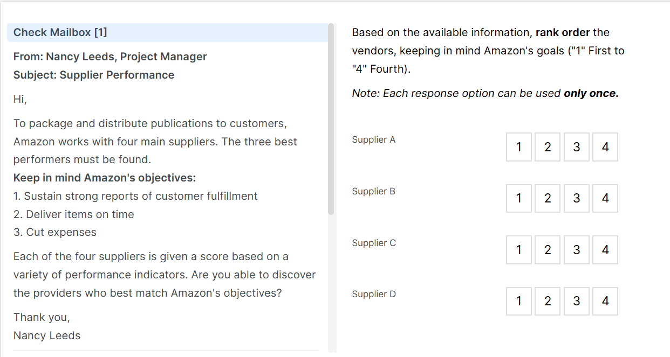
Task: Select rank 4 for Supplier A
Action: coord(605,147)
